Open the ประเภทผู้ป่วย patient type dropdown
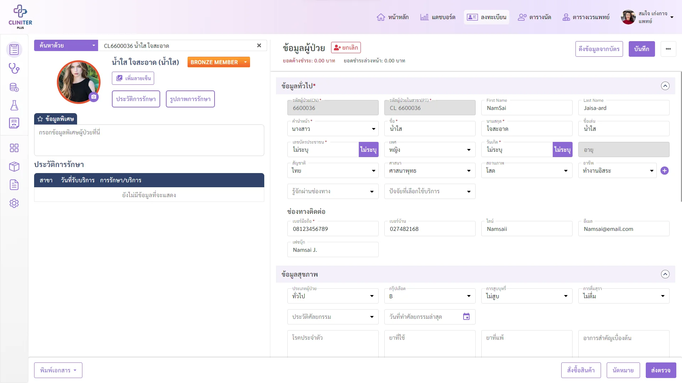682x383 pixels. 333,296
